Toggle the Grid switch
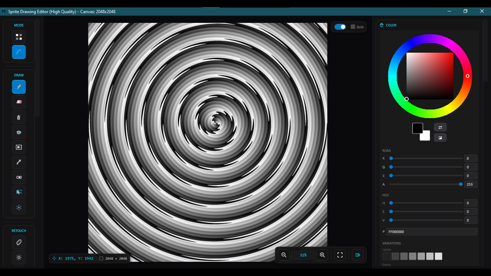 point(340,27)
